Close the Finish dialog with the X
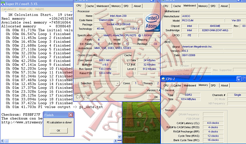Screen dimensions: 246x144 [71, 115]
